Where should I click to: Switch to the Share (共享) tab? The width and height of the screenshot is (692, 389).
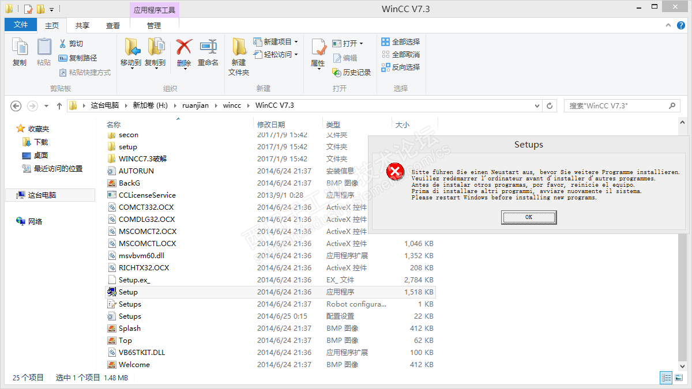82,25
